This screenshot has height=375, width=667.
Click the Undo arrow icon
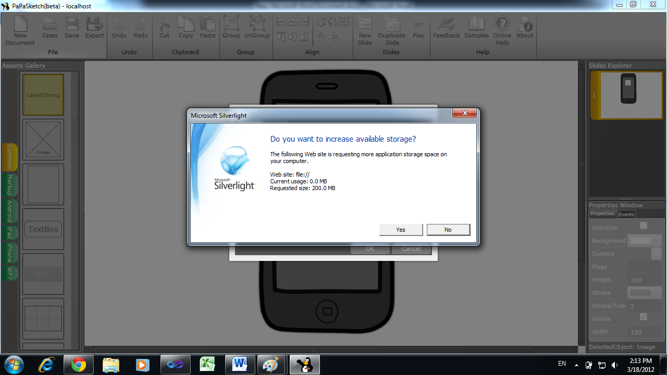[119, 24]
